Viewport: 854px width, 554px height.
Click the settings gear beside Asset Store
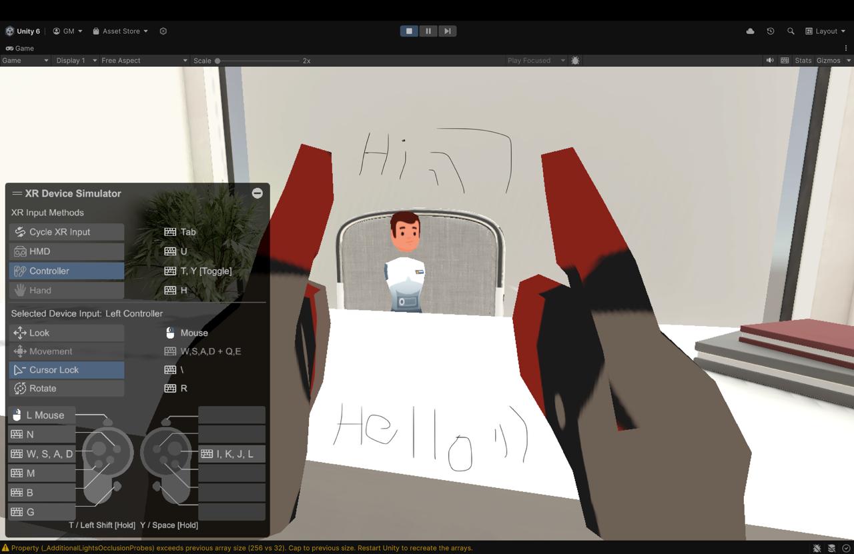163,31
